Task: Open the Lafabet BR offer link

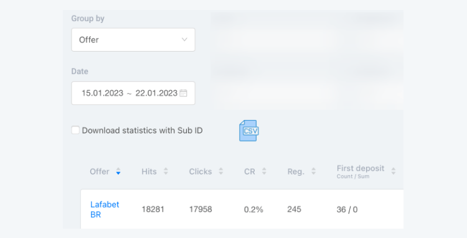Action: pos(105,209)
